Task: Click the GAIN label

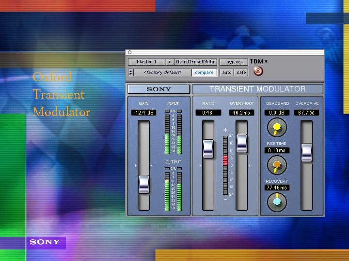Action: pyautogui.click(x=143, y=103)
